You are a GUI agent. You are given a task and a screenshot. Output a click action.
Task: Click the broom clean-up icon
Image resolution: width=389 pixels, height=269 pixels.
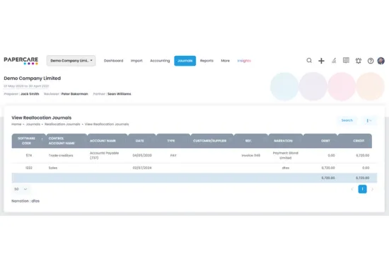(334, 61)
